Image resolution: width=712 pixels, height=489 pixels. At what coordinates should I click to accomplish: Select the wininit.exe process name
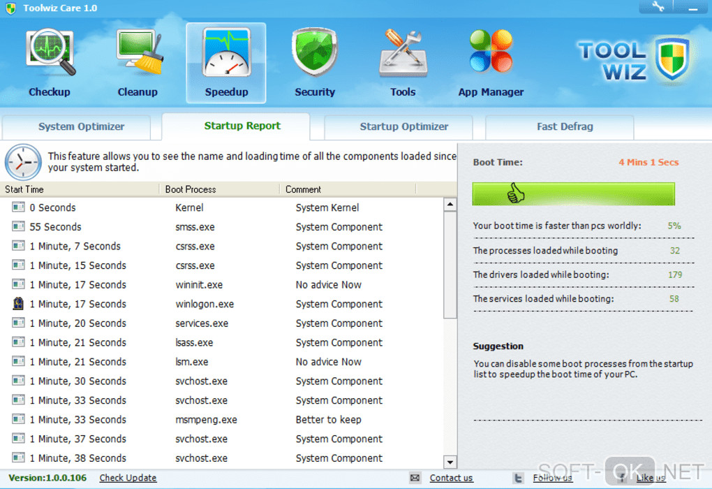[x=199, y=284]
